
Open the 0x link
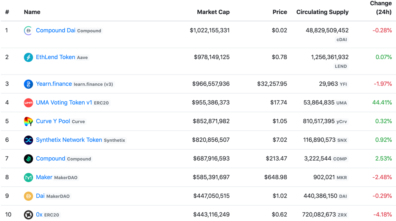click(x=39, y=215)
